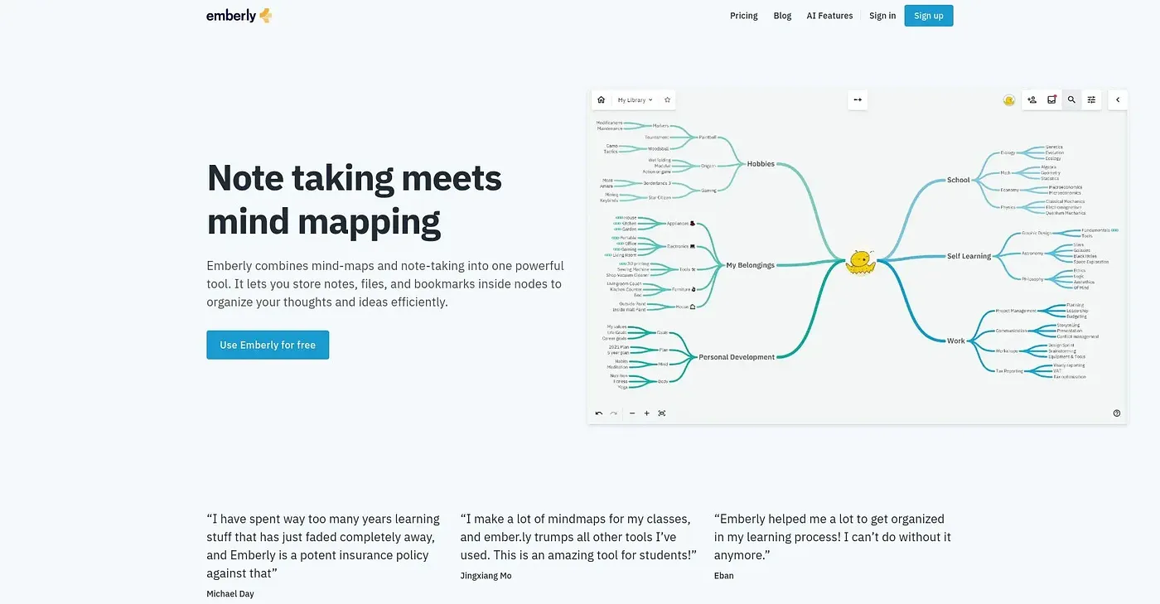Zoom out with the minus icon
The image size is (1160, 604).
coord(632,413)
